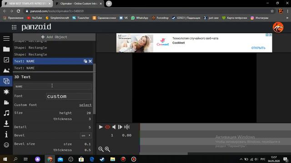Click the Bevel size value 0.1
This screenshot has width=291, height=163.
pyautogui.click(x=87, y=144)
